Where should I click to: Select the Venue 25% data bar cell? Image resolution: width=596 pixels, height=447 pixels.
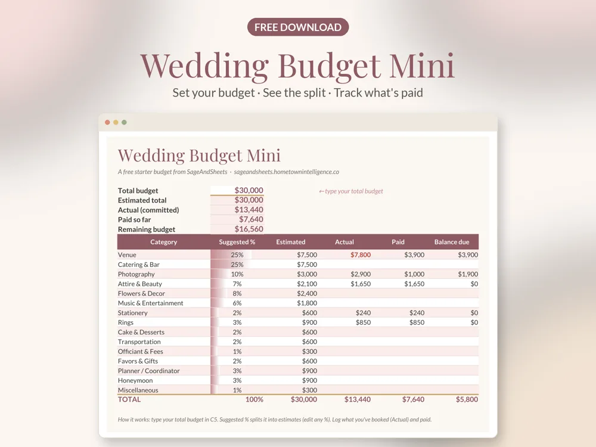tap(237, 254)
